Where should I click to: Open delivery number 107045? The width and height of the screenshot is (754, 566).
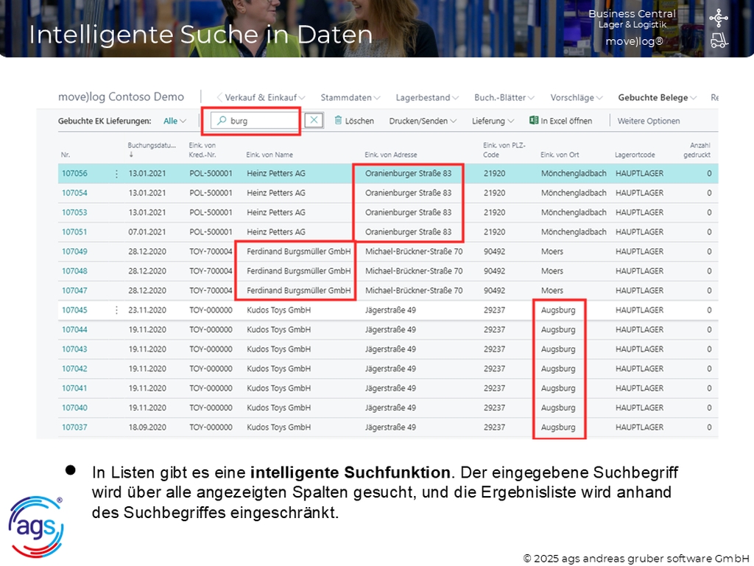point(74,310)
